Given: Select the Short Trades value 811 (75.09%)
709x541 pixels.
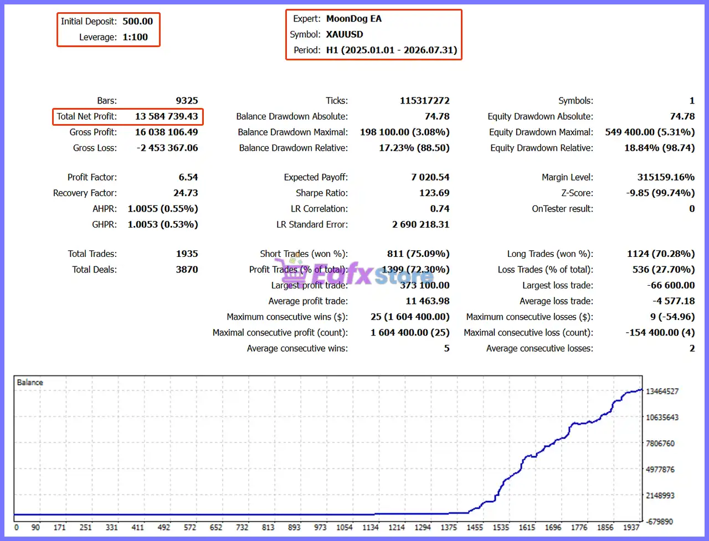Looking at the screenshot, I should pos(418,254).
